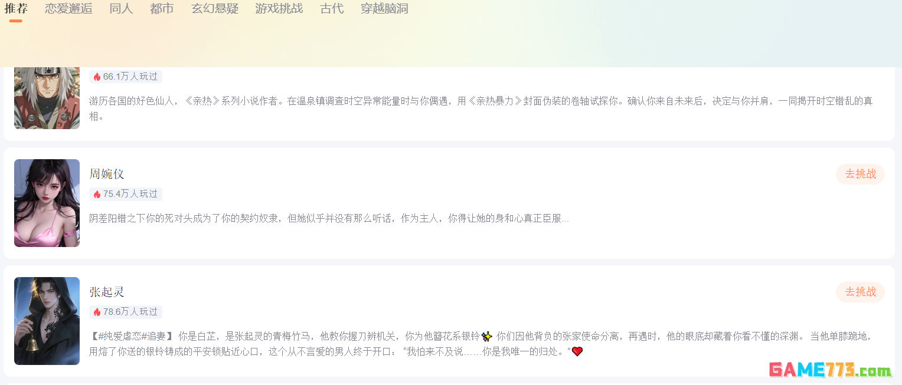Click the red heart emoji in 张起灵 description
The image size is (902, 385).
tap(577, 351)
